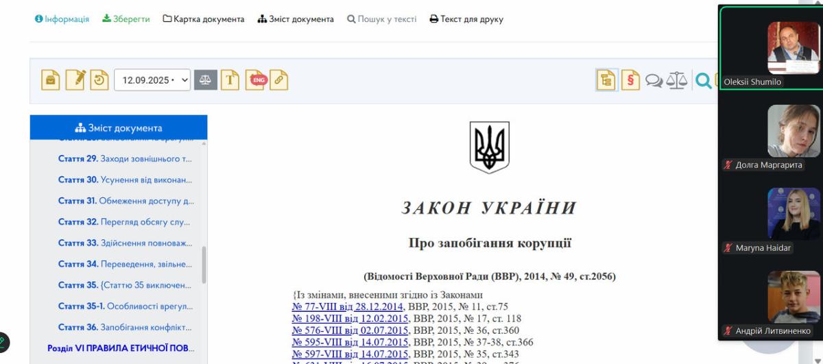823x364 pixels.
Task: Toggle the document structure tree icon
Action: pyautogui.click(x=606, y=80)
